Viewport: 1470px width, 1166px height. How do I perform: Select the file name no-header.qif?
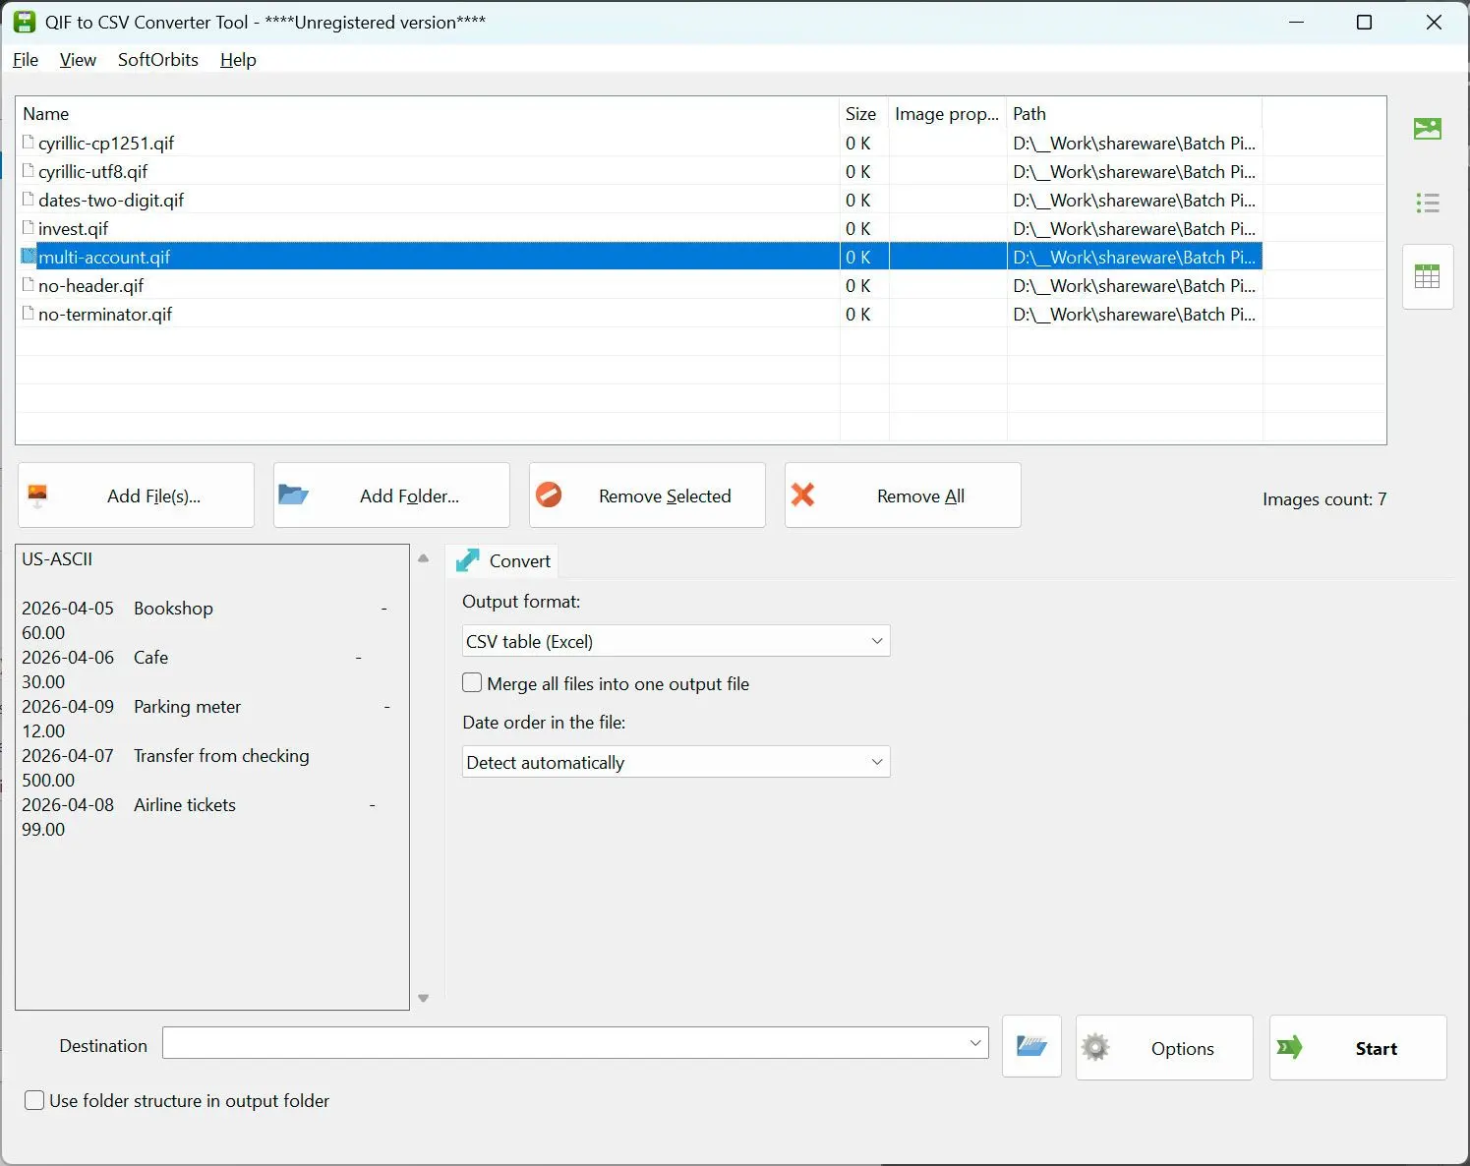[91, 285]
